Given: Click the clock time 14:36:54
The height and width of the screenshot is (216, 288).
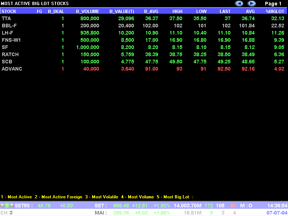Looking at the screenshot, I should tap(278, 206).
